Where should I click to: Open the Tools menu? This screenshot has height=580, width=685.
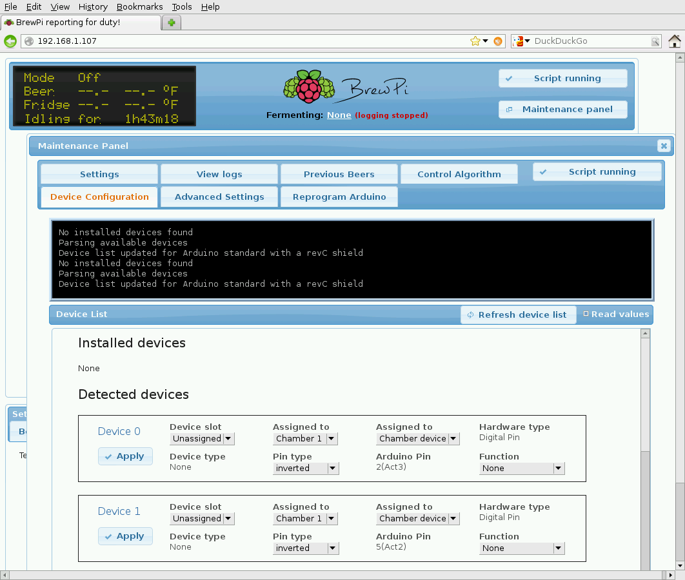pyautogui.click(x=182, y=7)
